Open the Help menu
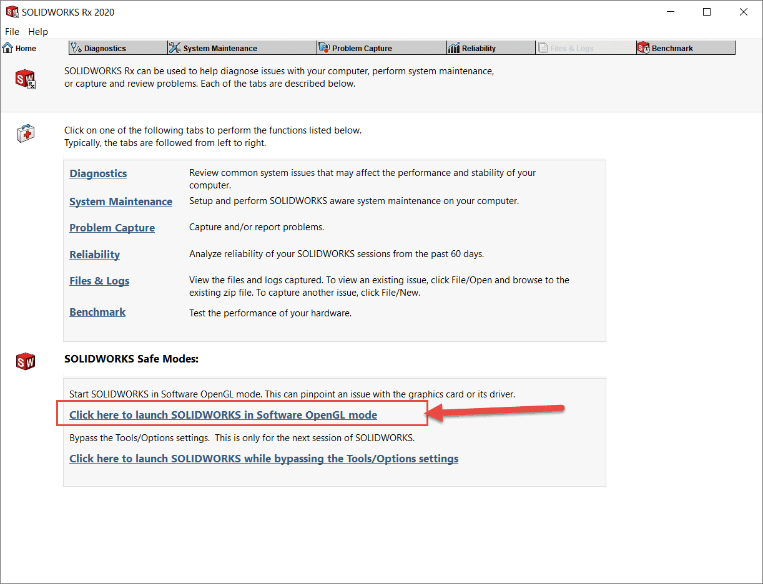The height and width of the screenshot is (584, 763). tap(38, 31)
